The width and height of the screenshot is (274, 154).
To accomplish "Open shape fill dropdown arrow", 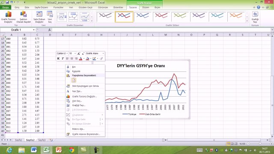I will coord(91,59).
